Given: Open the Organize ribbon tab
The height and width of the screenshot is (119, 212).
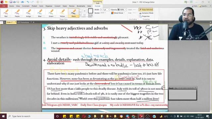Looking at the screenshot, I should [x=49, y=6].
